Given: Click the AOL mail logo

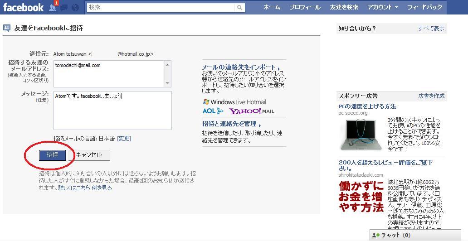Looking at the screenshot, I should coord(213,111).
